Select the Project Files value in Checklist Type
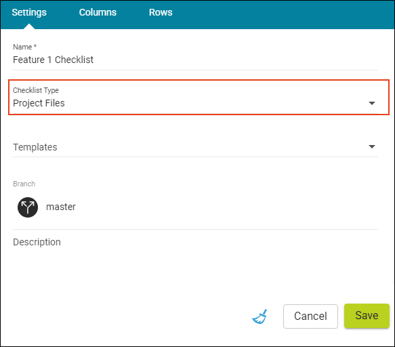 pyautogui.click(x=39, y=103)
